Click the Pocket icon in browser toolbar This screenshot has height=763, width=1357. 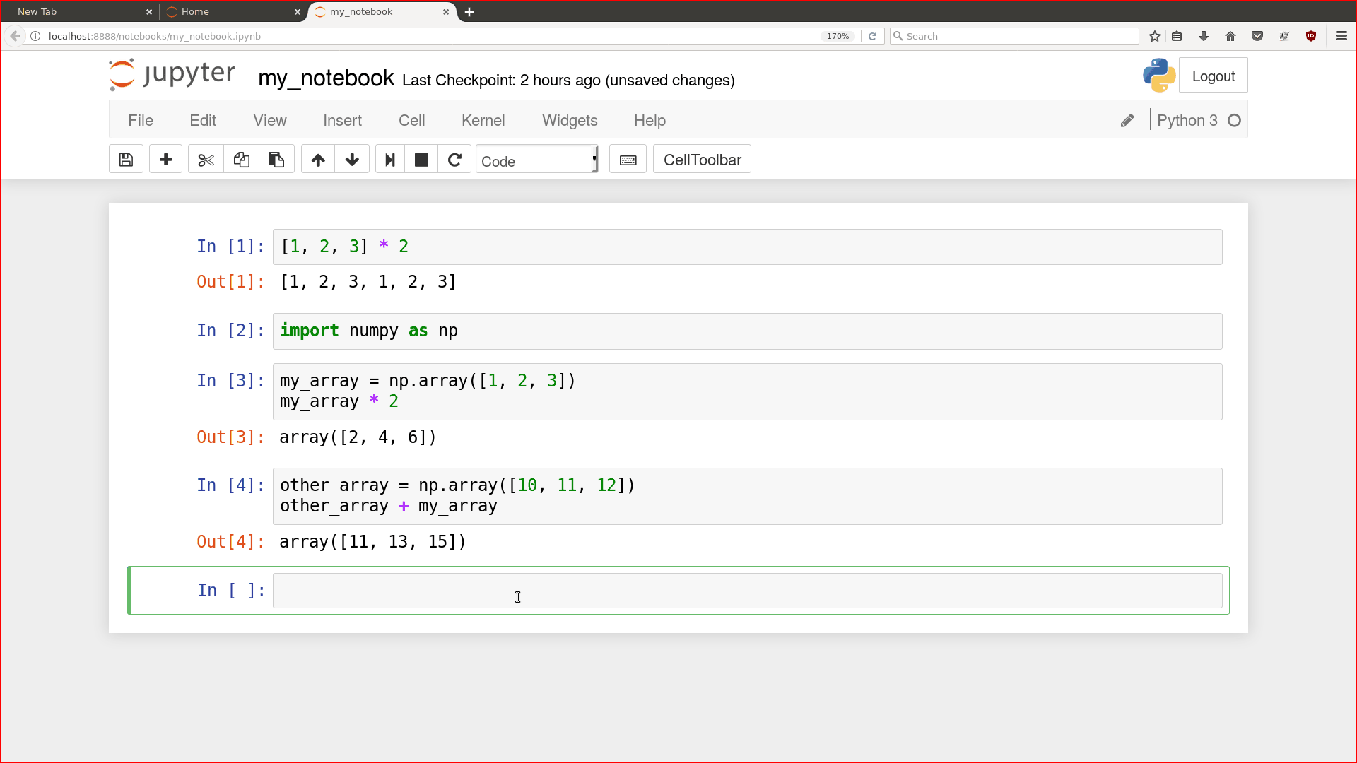[x=1257, y=36]
